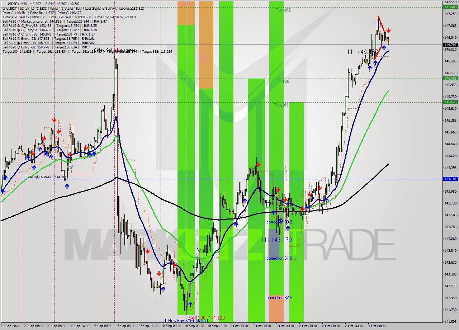This screenshot has width=459, height=330.
Task: Click the green 146.065 price tag
Action: coord(450,78)
